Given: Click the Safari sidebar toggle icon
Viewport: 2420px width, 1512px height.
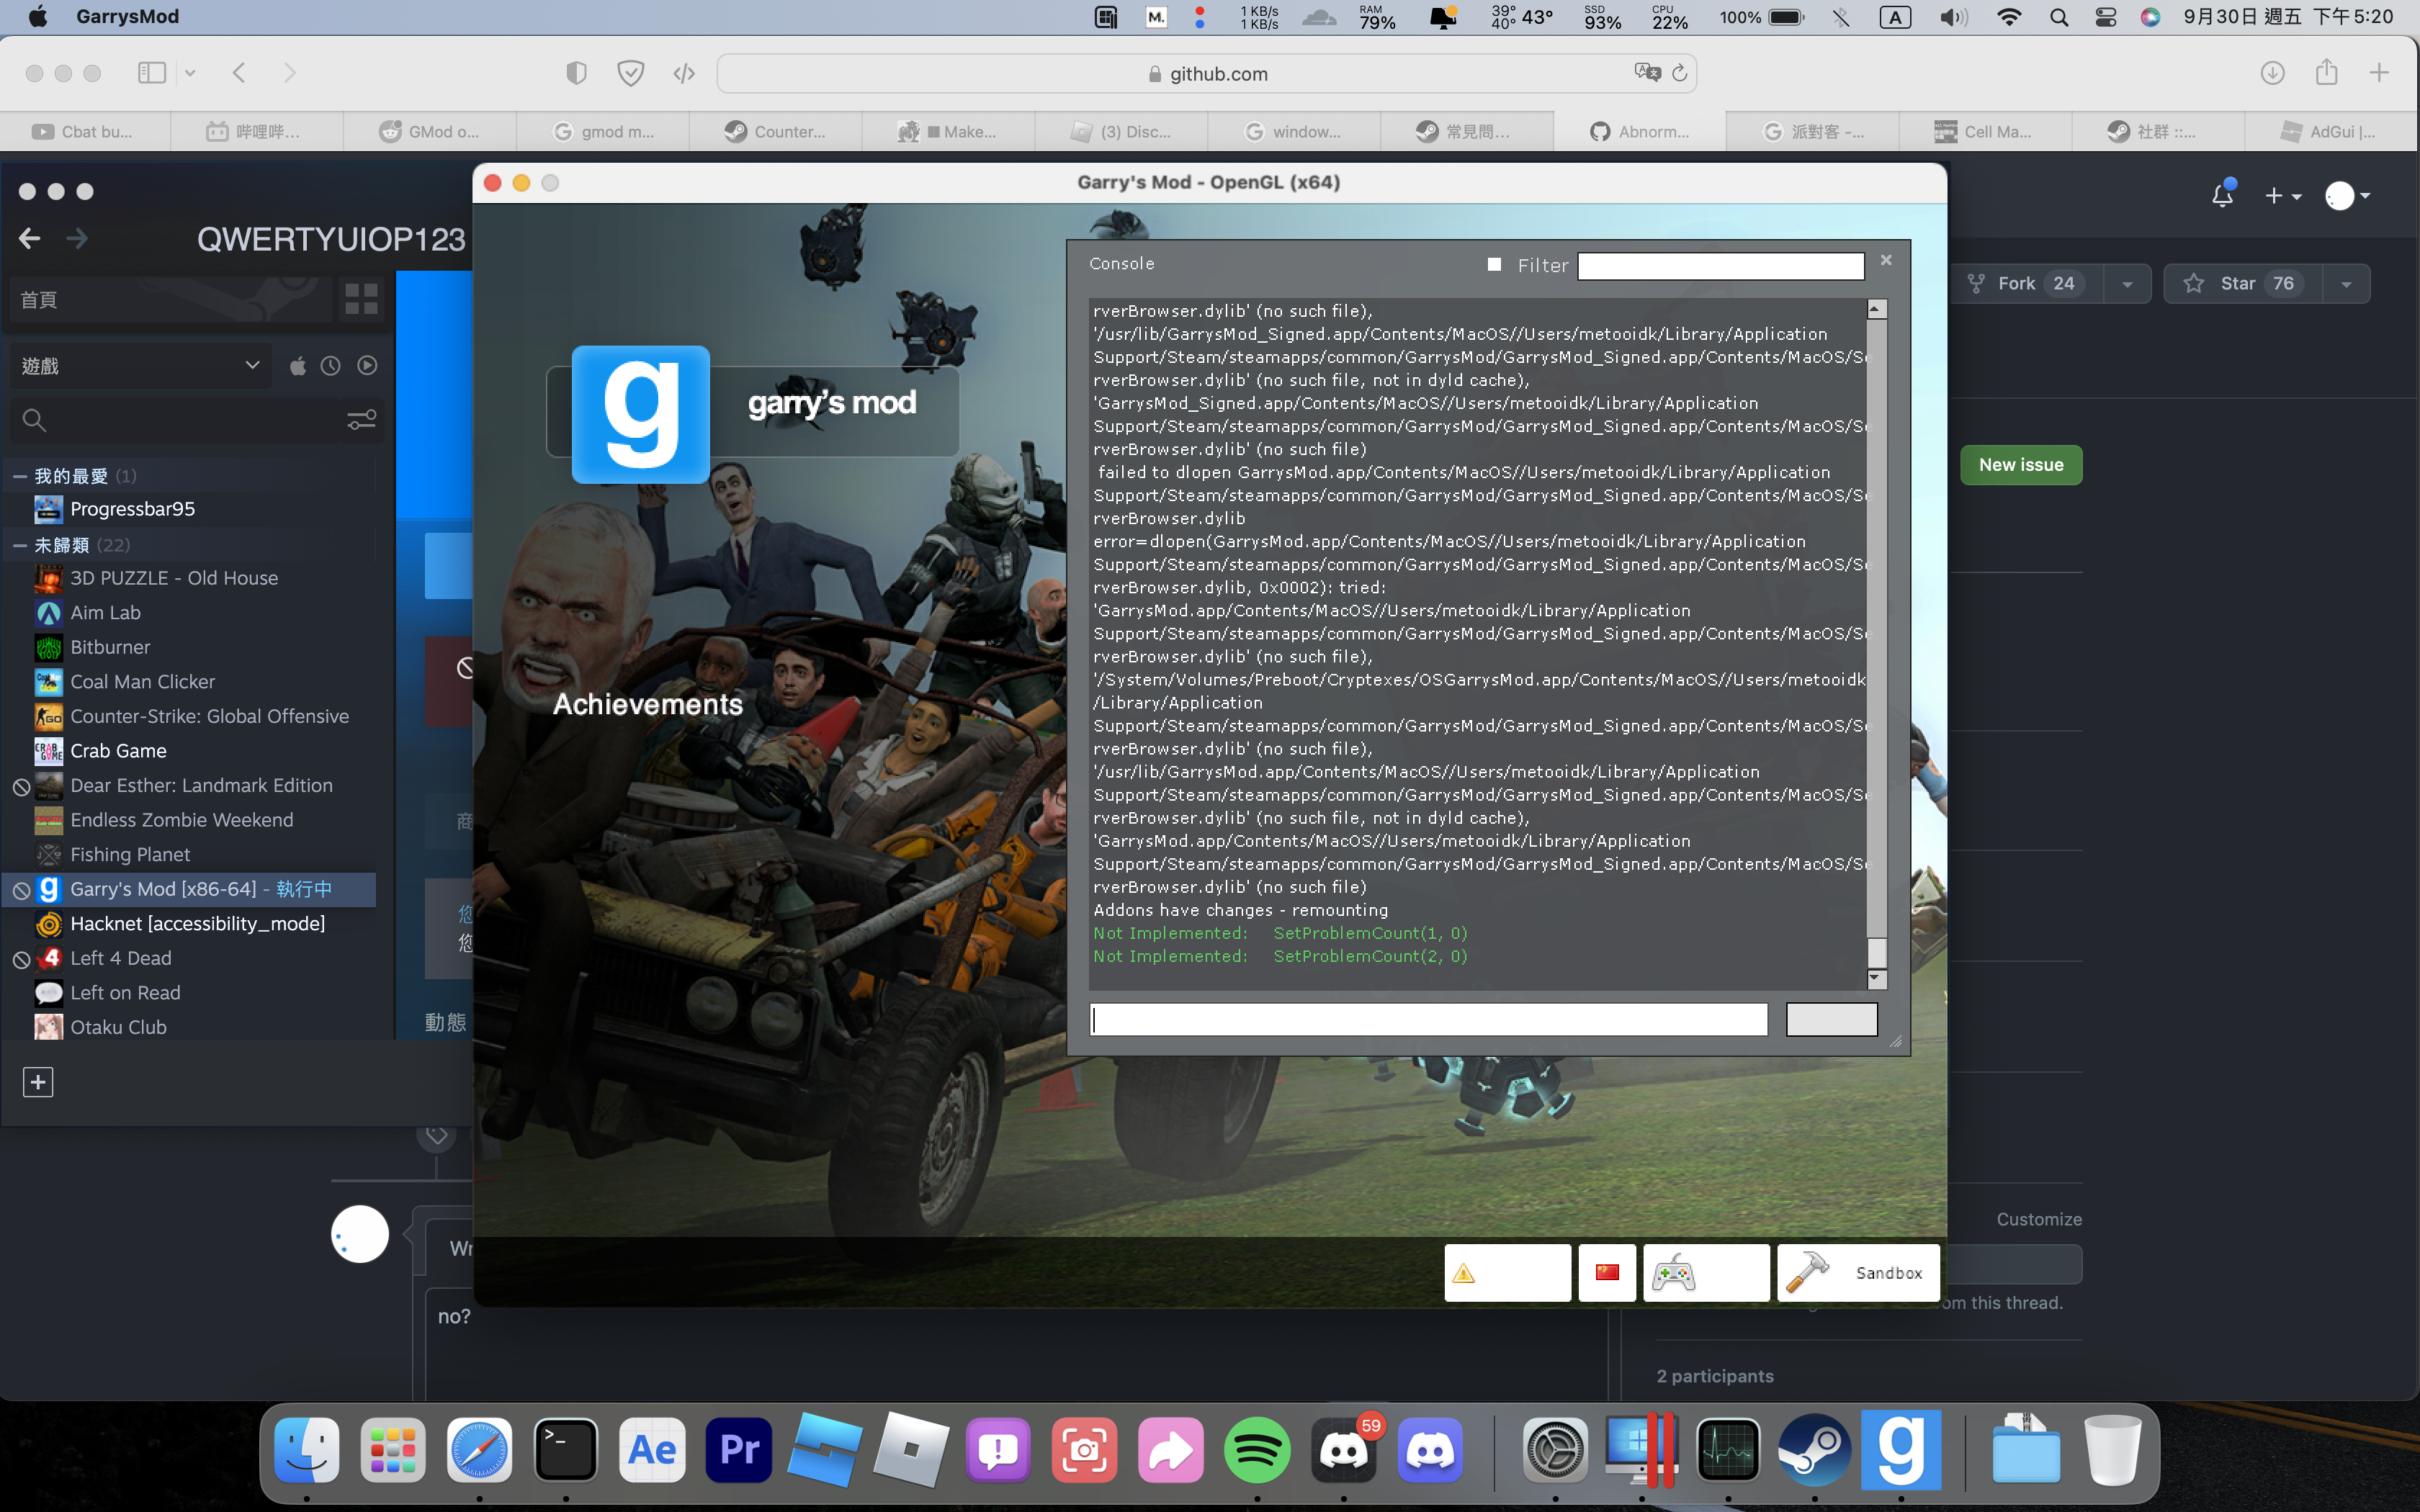Looking at the screenshot, I should point(152,73).
